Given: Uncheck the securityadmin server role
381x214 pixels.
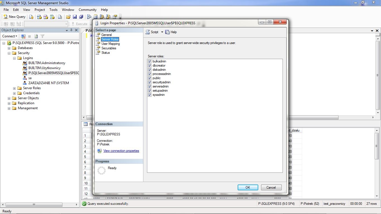Looking at the screenshot, I should pyautogui.click(x=150, y=82).
